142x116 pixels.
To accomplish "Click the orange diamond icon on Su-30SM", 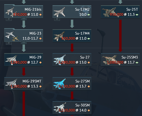I will (89, 110).
